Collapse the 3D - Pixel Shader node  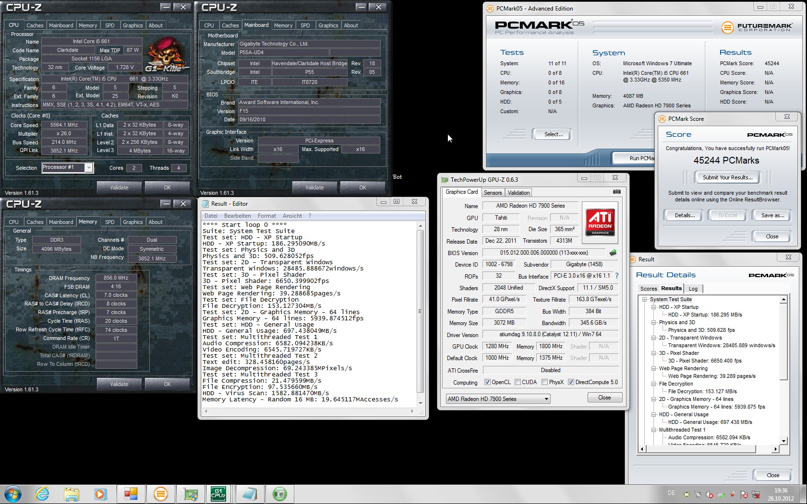(x=654, y=353)
